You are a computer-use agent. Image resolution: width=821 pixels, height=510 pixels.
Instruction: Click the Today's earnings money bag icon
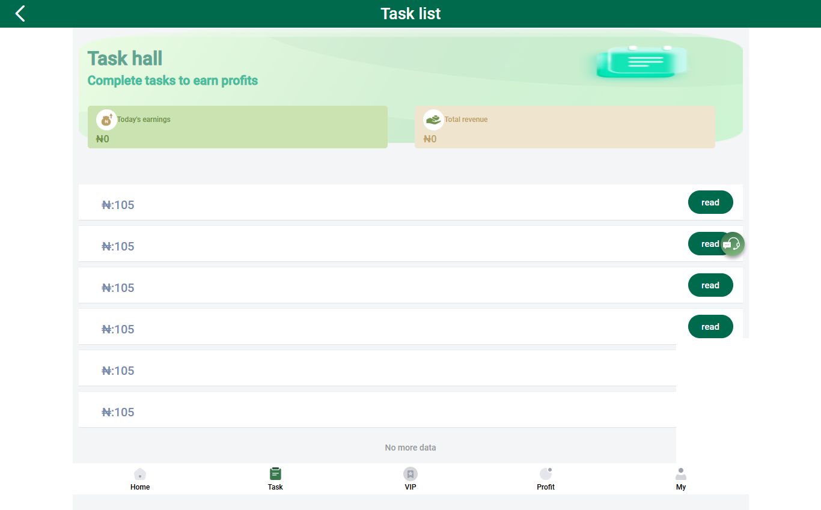coord(106,120)
